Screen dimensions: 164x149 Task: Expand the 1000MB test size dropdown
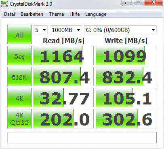click(x=66, y=30)
